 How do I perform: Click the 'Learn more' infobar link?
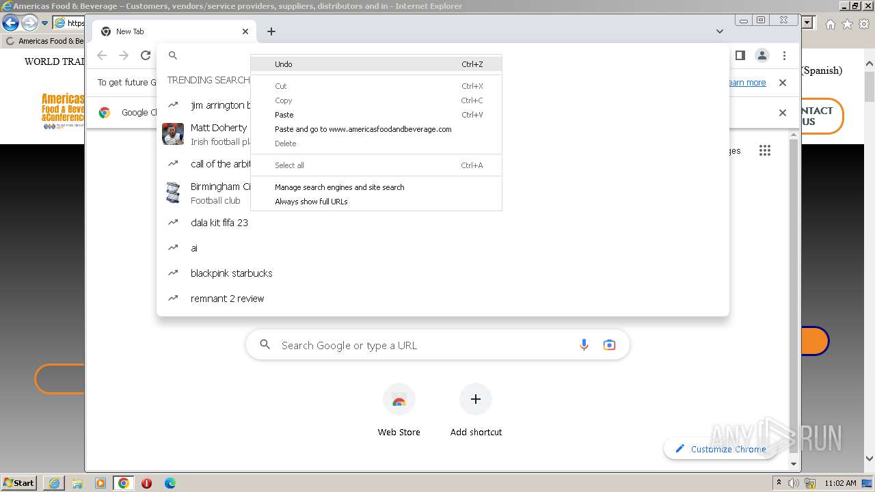click(747, 83)
